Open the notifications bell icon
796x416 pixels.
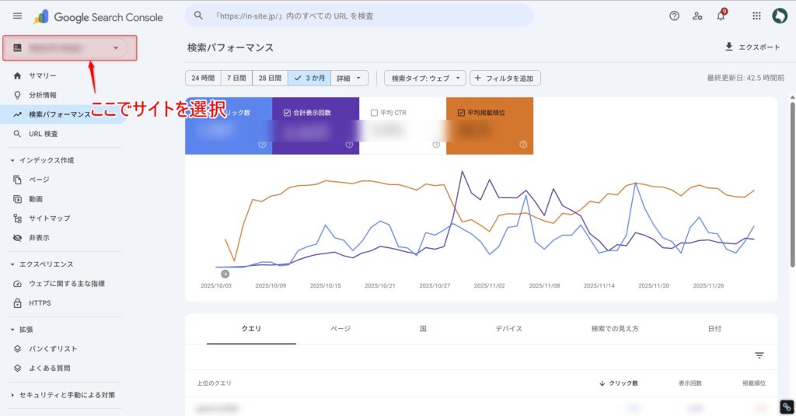click(x=721, y=16)
